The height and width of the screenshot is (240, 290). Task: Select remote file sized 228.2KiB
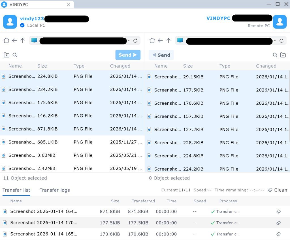pos(217,143)
